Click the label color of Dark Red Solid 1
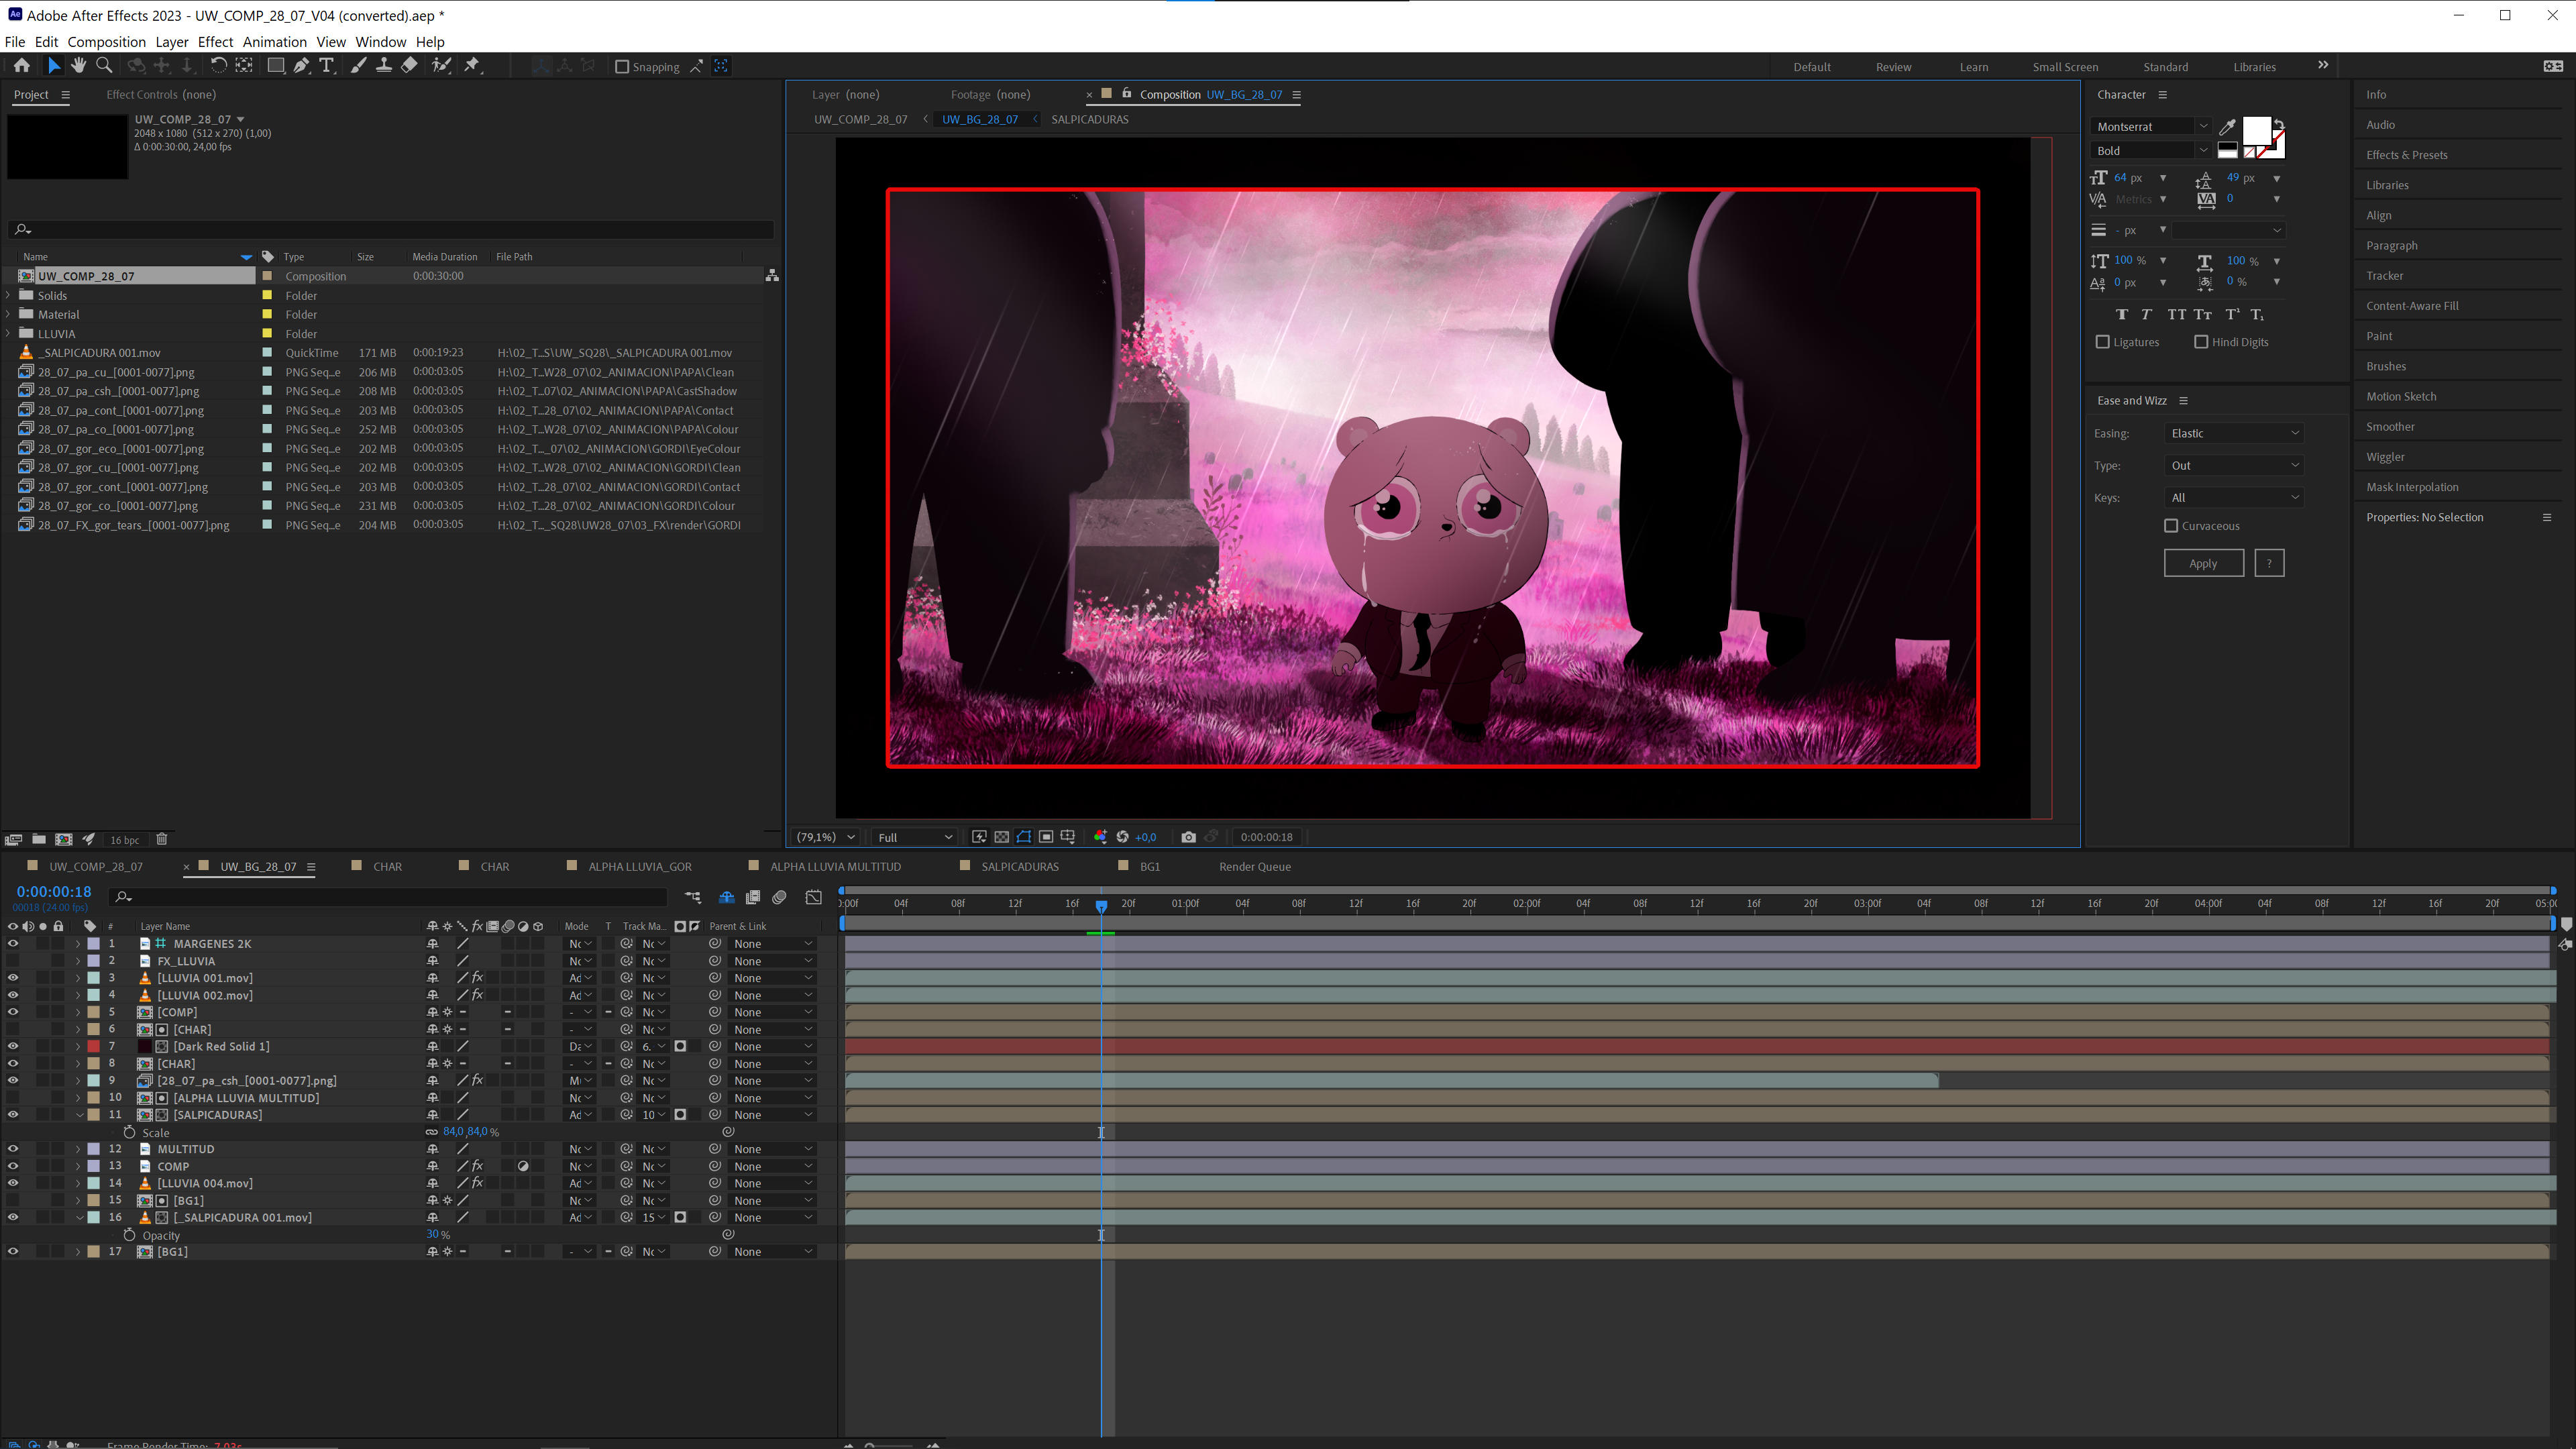2576x1449 pixels. point(94,1047)
